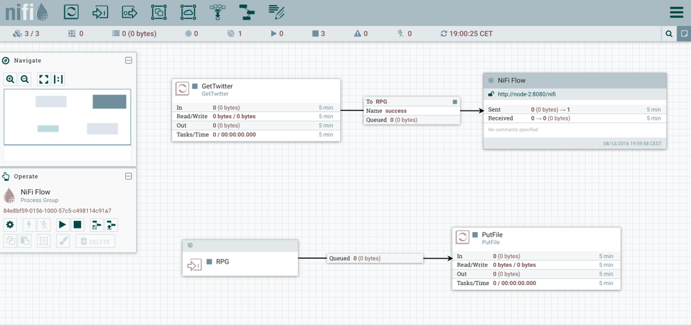Screen dimensions: 691x325
Task: Select the Funnel toolbar icon
Action: point(217,12)
